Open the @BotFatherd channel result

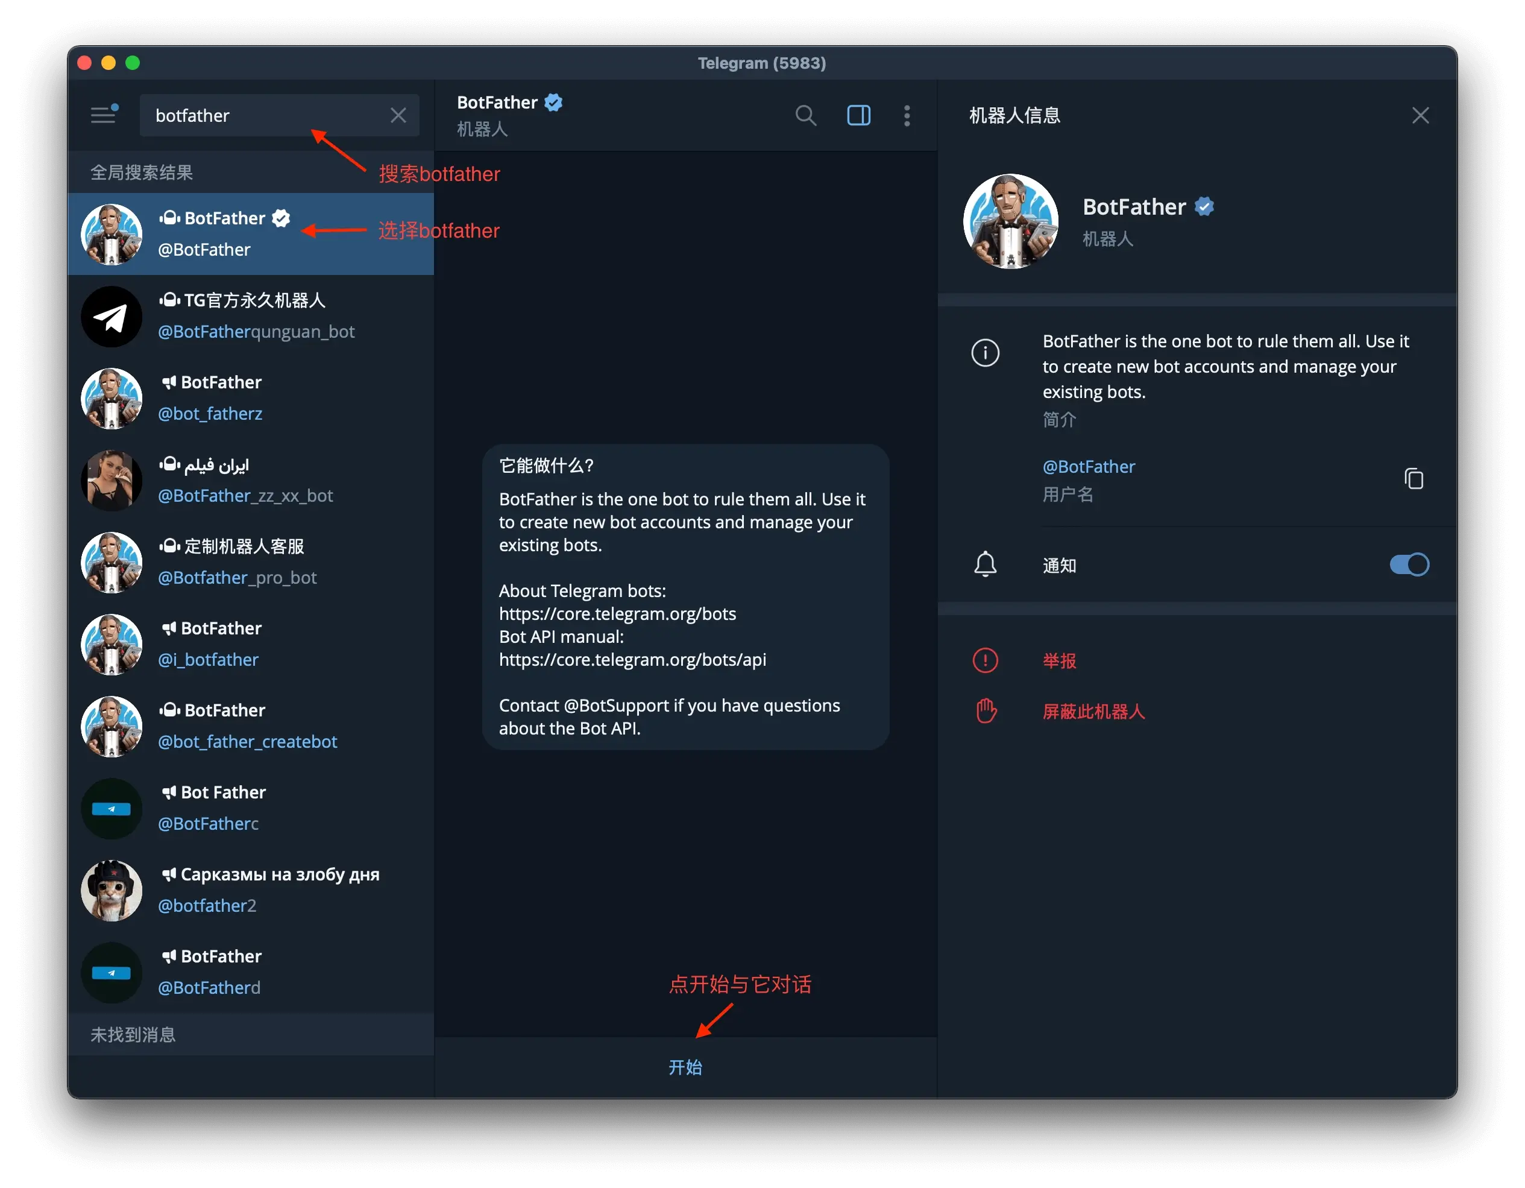pyautogui.click(x=251, y=972)
